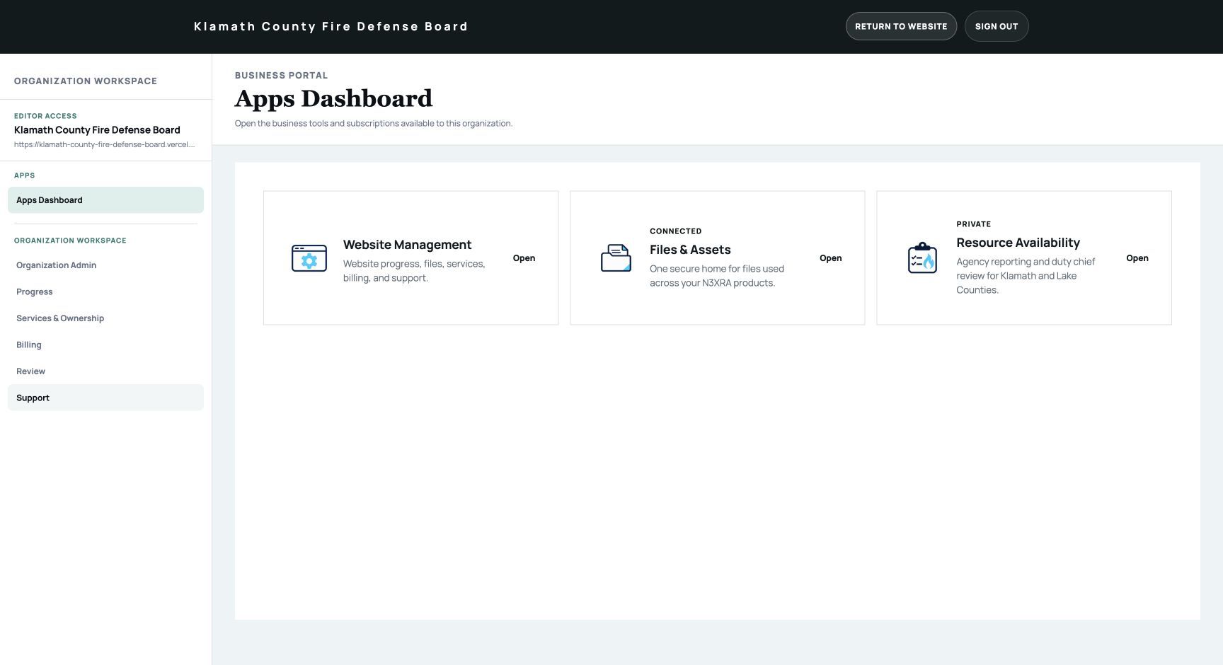This screenshot has width=1223, height=665.
Task: Click the Website Management description text
Action: 415,271
